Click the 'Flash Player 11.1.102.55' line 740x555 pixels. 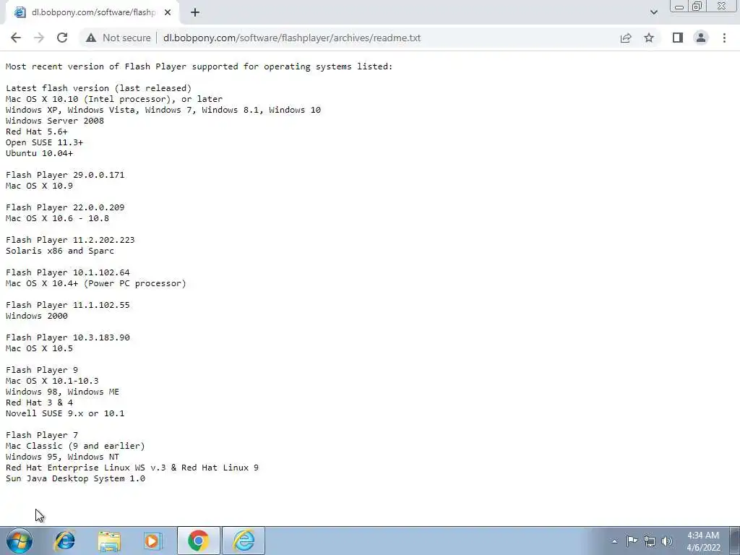pyautogui.click(x=67, y=305)
